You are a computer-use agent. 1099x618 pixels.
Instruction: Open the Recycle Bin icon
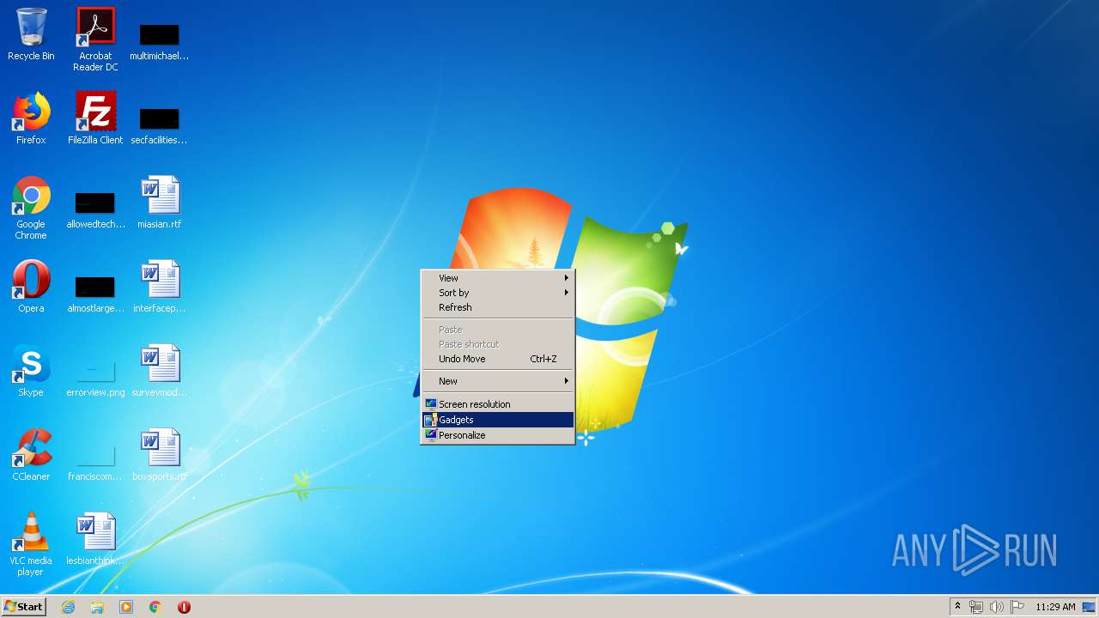[31, 34]
